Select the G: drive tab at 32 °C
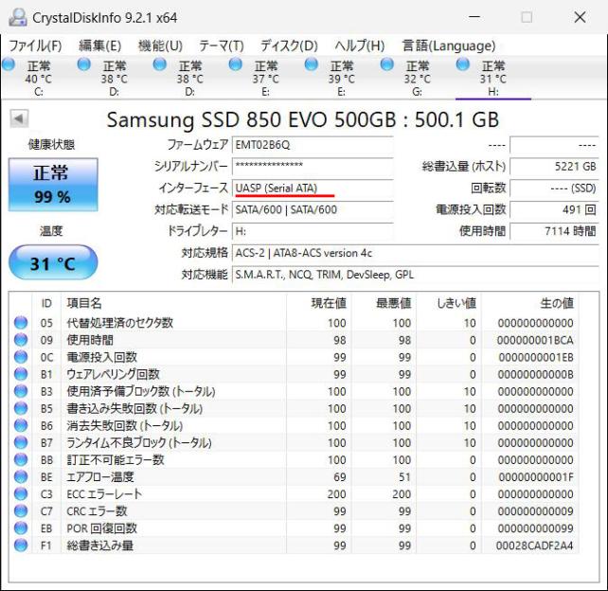This screenshot has width=608, height=591. click(x=417, y=79)
